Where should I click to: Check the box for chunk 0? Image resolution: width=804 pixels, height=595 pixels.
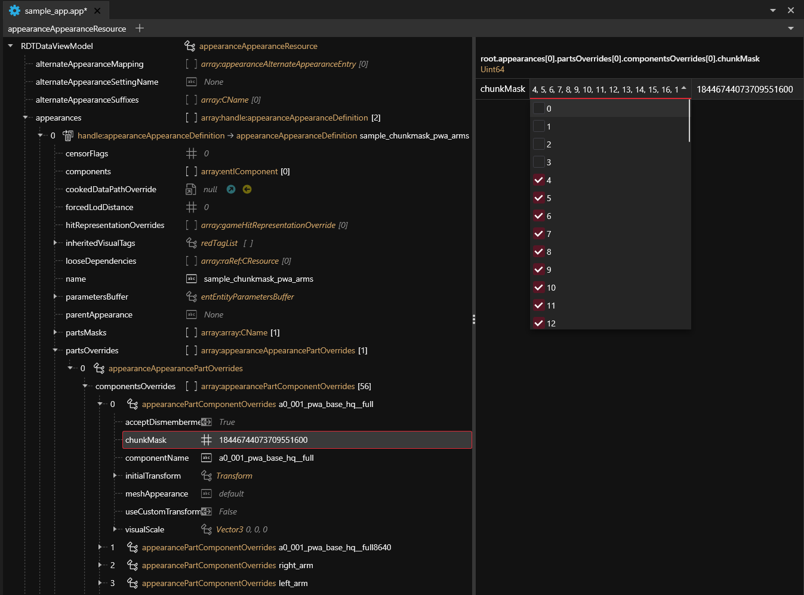539,109
